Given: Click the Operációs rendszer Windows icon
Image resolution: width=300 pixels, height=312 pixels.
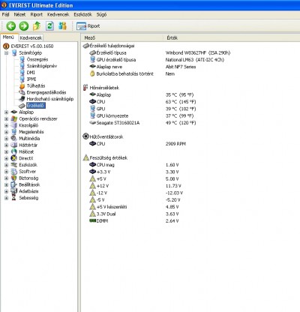Looking at the screenshot, I should point(14,118).
